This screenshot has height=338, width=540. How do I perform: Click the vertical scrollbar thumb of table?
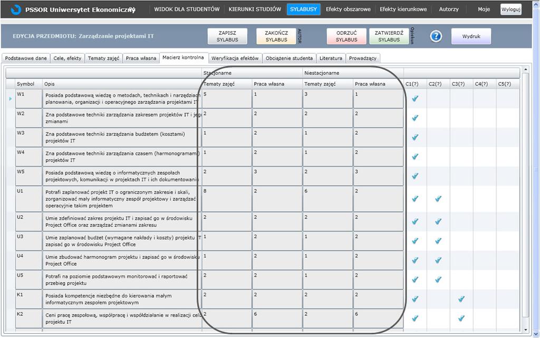[x=525, y=195]
